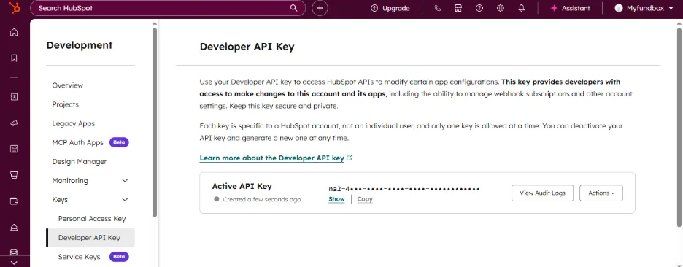Click View Audit Logs button
The image size is (683, 267).
click(542, 193)
